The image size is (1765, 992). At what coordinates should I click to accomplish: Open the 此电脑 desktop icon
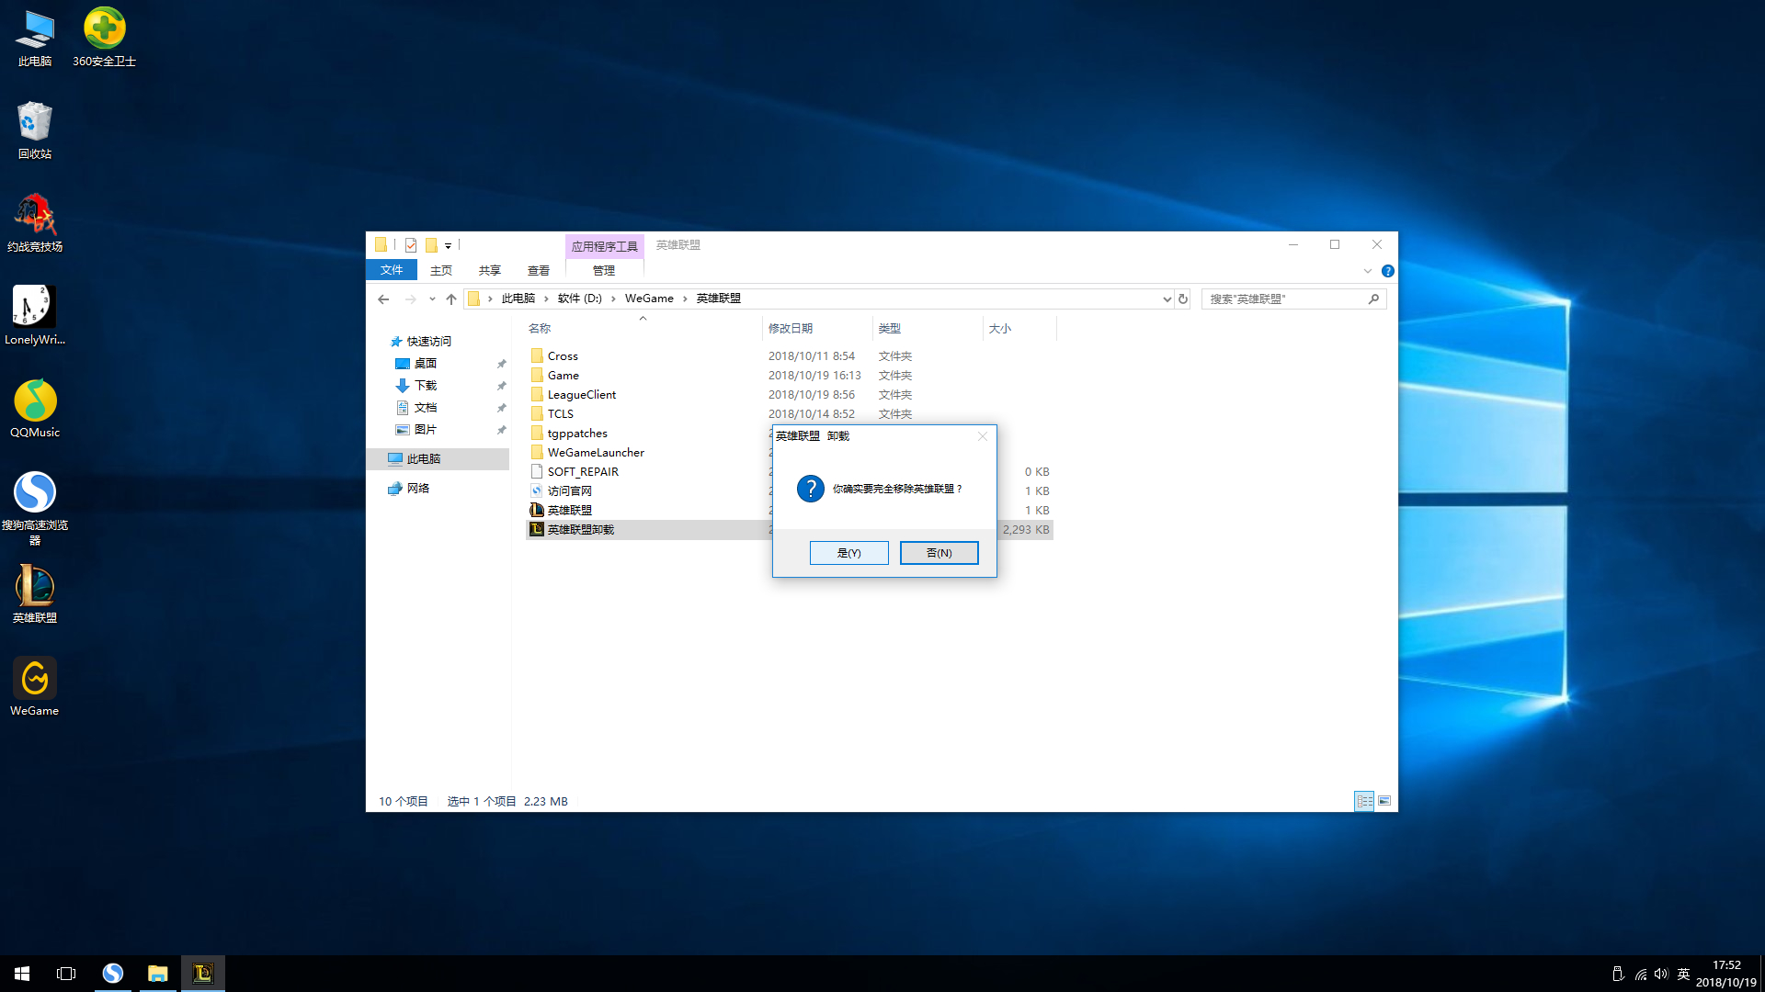pos(35,38)
